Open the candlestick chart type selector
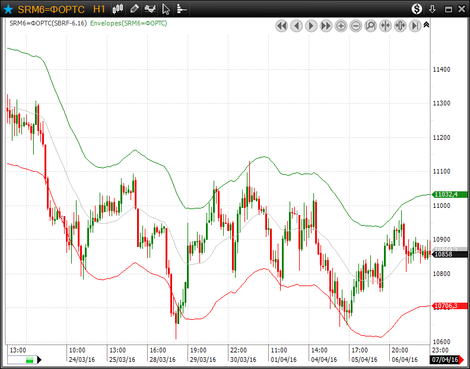Viewport: 470px width, 369px height. coord(118,9)
